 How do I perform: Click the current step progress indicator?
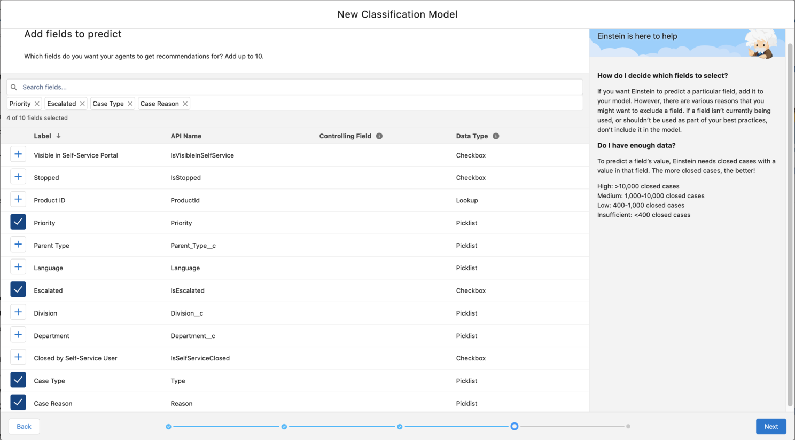point(514,426)
